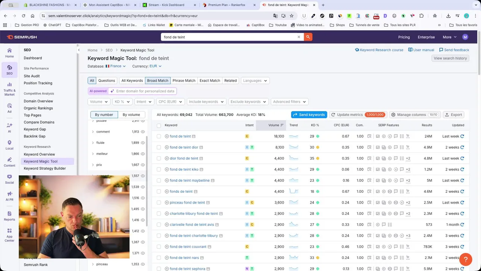The width and height of the screenshot is (481, 271).
Task: Select the Exact Match tab
Action: click(210, 81)
